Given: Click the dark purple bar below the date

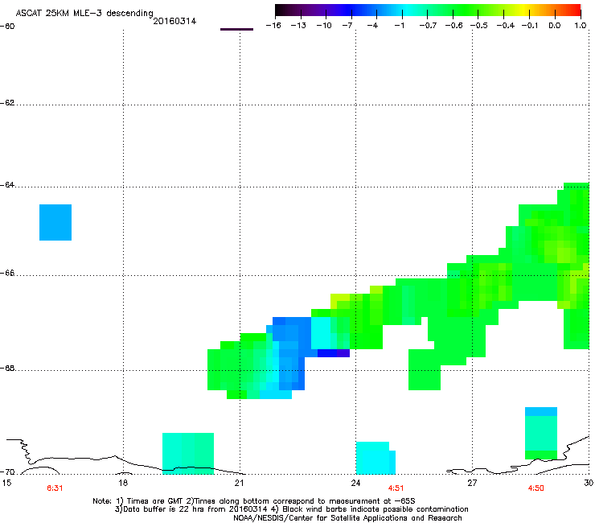Looking at the screenshot, I should 236,29.
